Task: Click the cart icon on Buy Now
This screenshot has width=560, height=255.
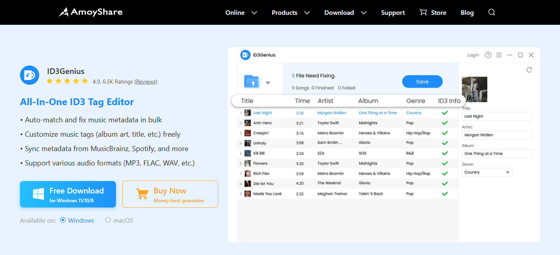Action: (142, 194)
